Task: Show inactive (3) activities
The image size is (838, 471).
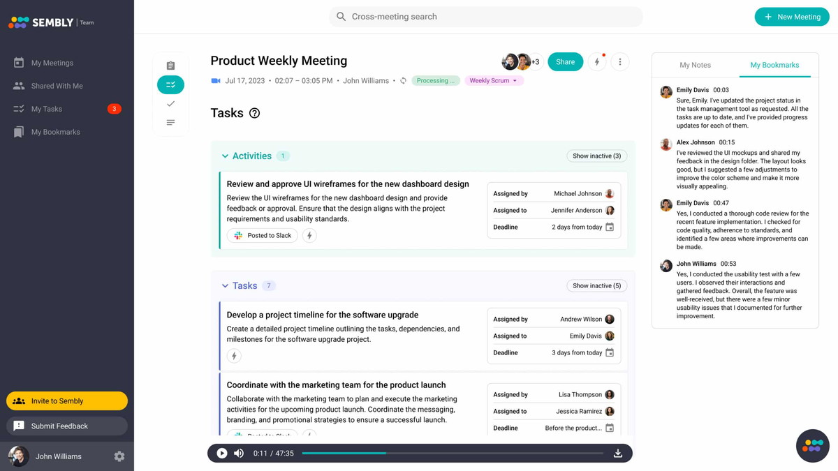Action: point(596,156)
